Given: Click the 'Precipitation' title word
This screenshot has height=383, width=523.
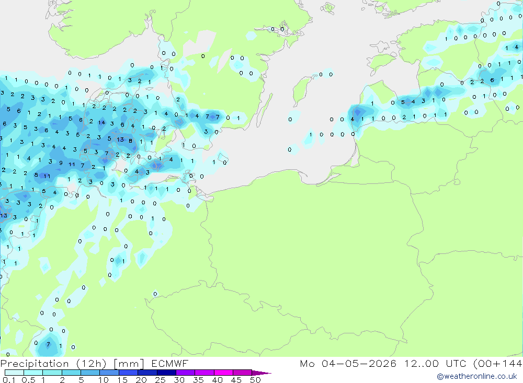Looking at the screenshot, I should click(35, 364).
